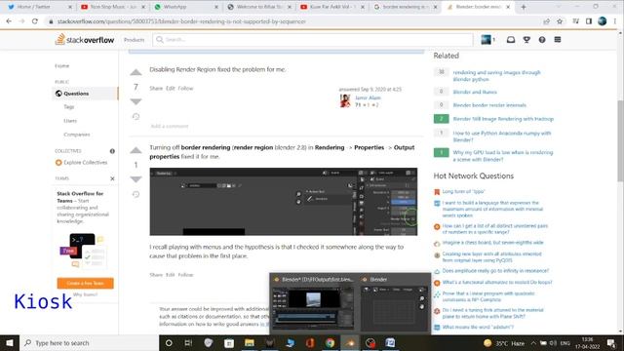Viewport: 624px width, 351px height.
Task: Open Chrome menu three dots
Action: 615,21
